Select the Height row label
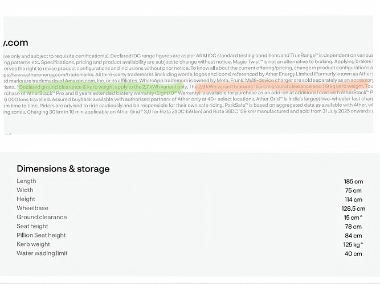Screen dimensions: 380x284 coord(26,199)
